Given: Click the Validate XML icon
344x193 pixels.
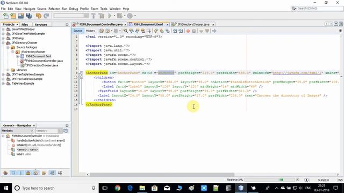Looking at the screenshot, I should pyautogui.click(x=207, y=31).
